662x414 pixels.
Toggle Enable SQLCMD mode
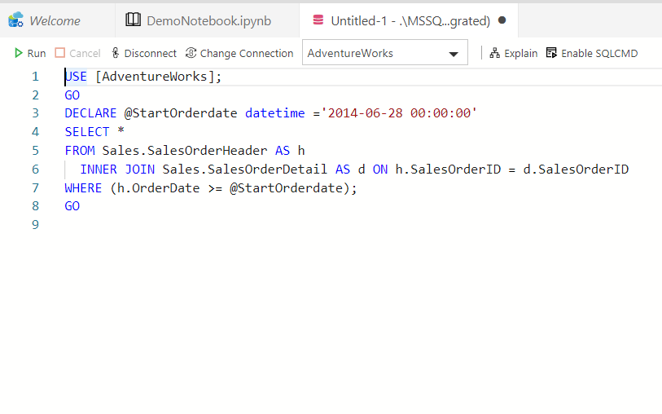tap(592, 53)
